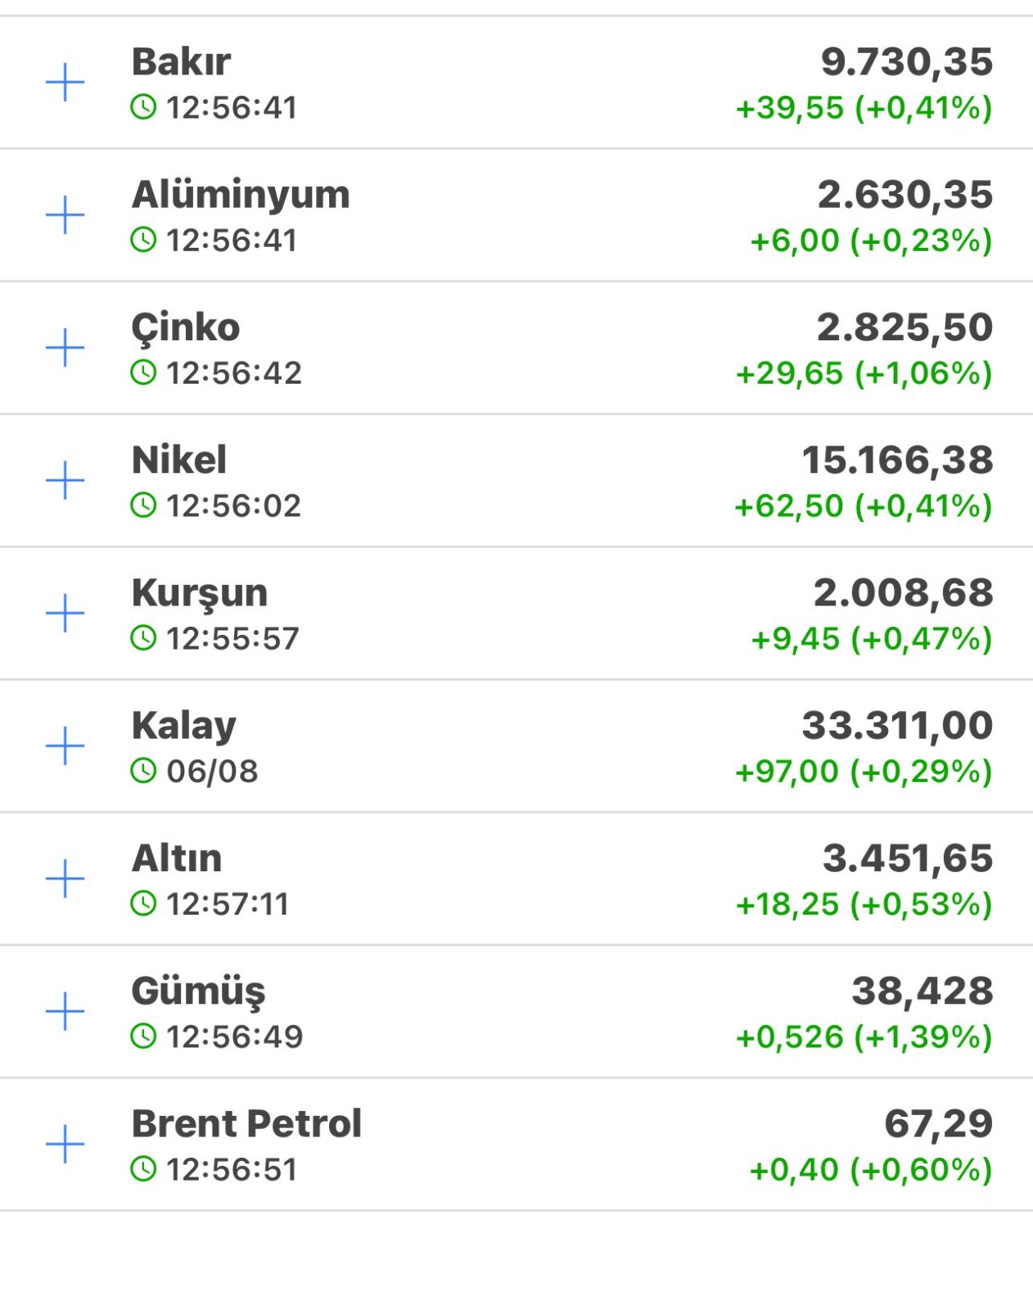Viewport: 1033px width, 1309px height.
Task: Click the Çinko timestamp 12:56:42
Action: (x=234, y=373)
